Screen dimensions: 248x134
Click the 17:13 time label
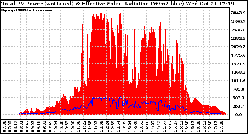tap(215, 126)
